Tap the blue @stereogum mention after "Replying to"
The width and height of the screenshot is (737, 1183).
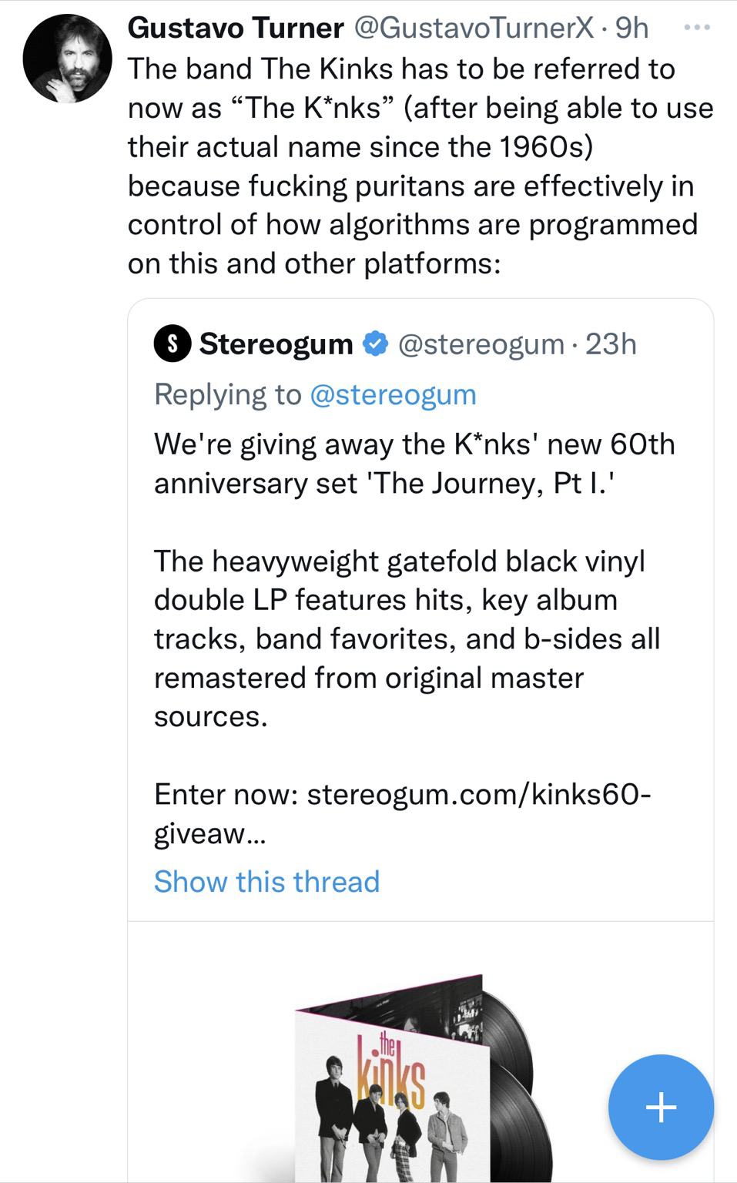(393, 394)
